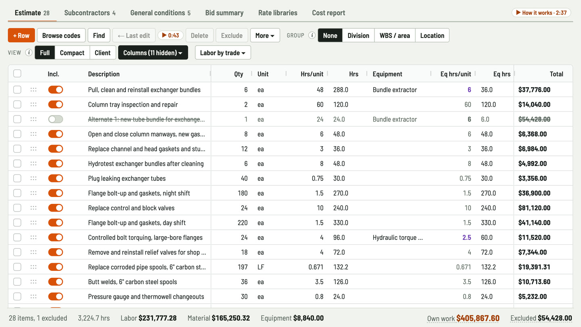Click drag handle for Butt welds row

click(33, 282)
